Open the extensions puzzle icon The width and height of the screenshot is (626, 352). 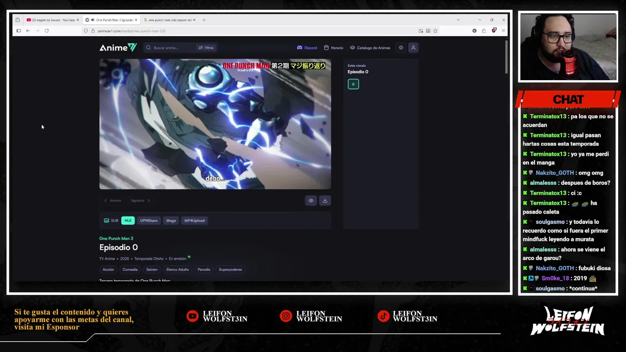[x=484, y=31]
